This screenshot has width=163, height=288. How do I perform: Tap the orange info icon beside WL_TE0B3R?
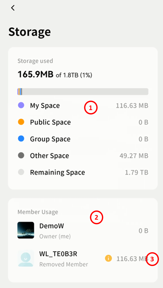coord(108,259)
